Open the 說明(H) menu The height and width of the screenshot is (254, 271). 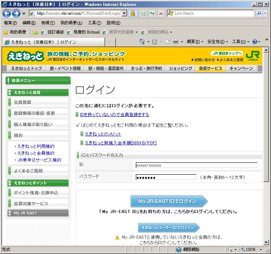point(113,23)
